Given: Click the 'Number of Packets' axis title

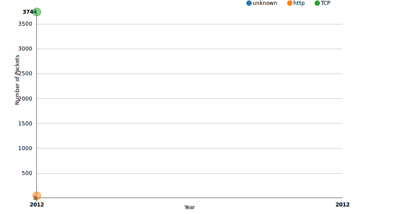Looking at the screenshot, I should [17, 80].
